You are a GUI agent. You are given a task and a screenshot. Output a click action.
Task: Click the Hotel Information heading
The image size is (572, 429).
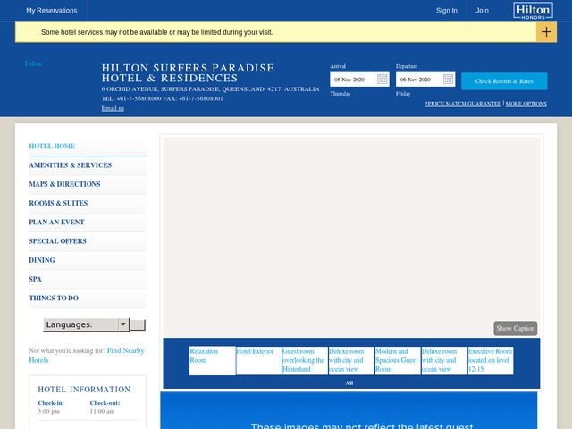pyautogui.click(x=84, y=390)
